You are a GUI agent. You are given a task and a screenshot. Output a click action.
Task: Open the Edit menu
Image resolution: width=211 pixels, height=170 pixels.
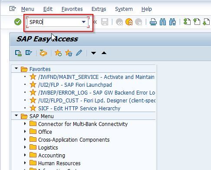coord(48,9)
